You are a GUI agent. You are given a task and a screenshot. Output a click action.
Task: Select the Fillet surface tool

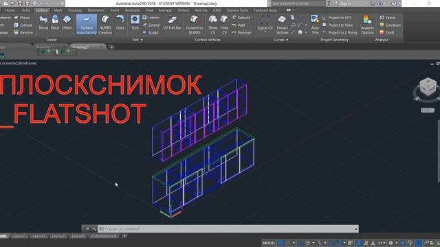click(120, 23)
